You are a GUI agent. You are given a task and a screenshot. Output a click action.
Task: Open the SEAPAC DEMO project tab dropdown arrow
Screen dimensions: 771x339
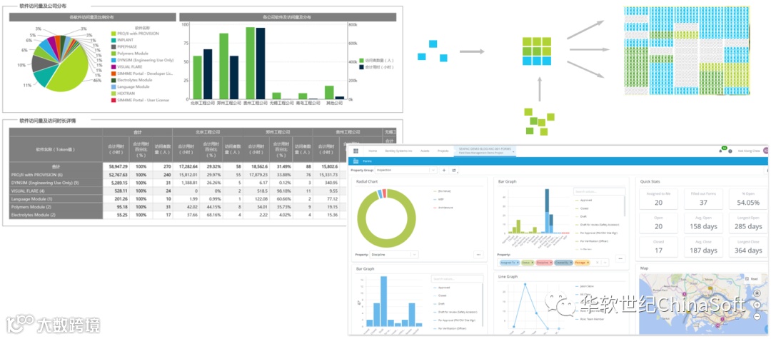[513, 152]
